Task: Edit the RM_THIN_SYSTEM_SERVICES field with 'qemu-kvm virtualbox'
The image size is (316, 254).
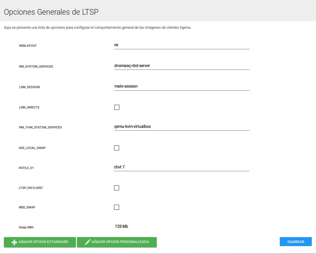Action: (182, 127)
